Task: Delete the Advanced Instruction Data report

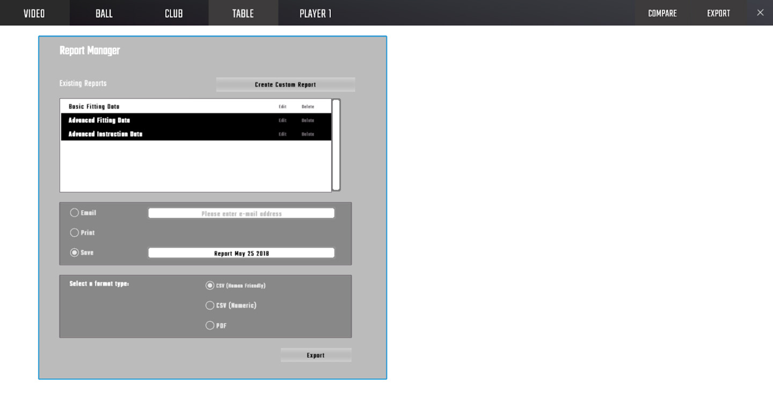Action: click(308, 134)
